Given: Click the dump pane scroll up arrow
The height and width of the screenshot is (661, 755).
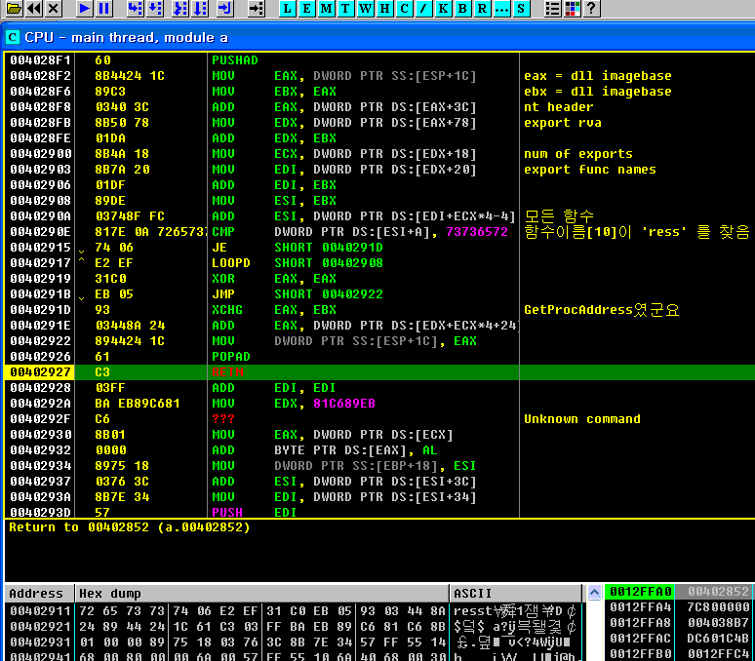Looking at the screenshot, I should pyautogui.click(x=594, y=592).
